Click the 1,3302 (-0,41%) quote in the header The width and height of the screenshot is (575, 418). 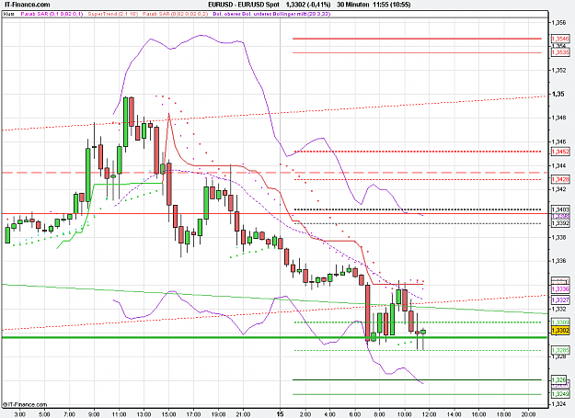click(308, 5)
